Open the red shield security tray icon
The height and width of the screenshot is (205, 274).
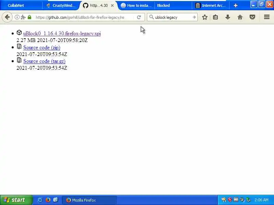[230, 200]
